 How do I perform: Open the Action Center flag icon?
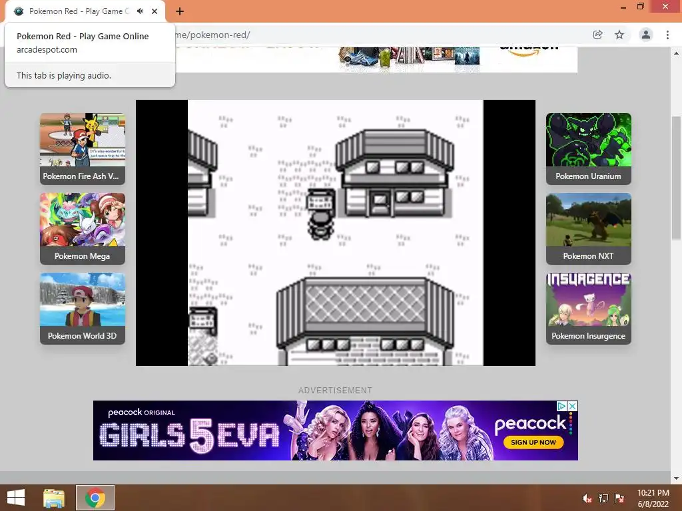point(619,498)
